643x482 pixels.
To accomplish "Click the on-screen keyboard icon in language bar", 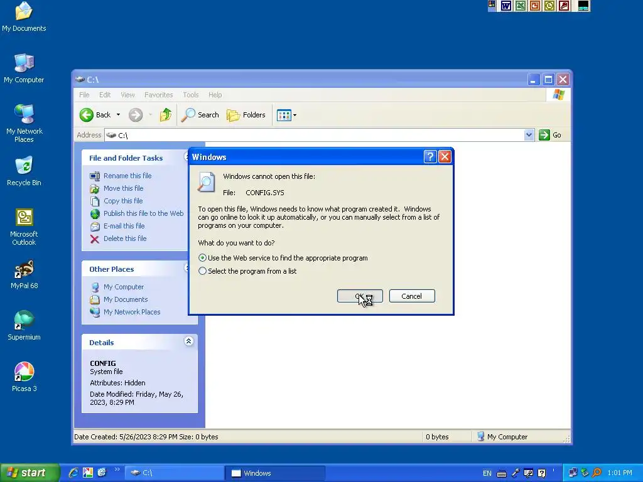I will tap(502, 473).
